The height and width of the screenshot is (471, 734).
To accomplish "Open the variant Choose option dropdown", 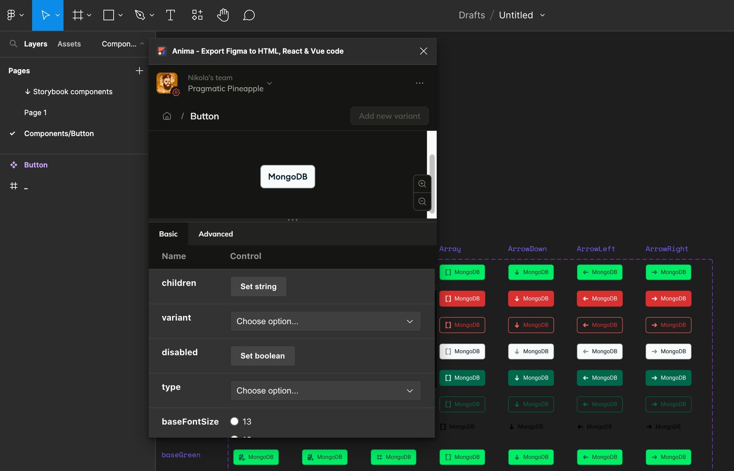I will click(325, 321).
